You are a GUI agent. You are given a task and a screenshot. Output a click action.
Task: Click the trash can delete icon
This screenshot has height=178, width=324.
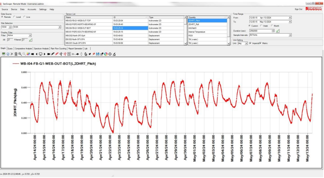(16, 54)
